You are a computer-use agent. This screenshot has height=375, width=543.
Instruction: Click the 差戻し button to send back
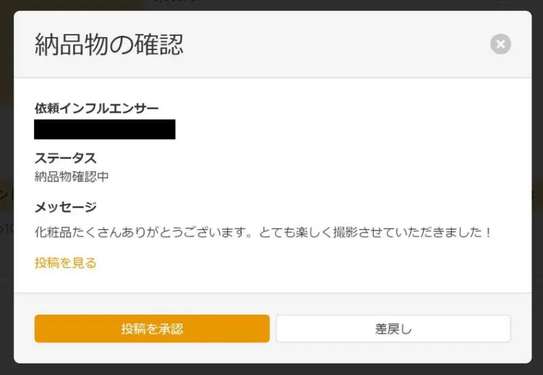tap(394, 329)
